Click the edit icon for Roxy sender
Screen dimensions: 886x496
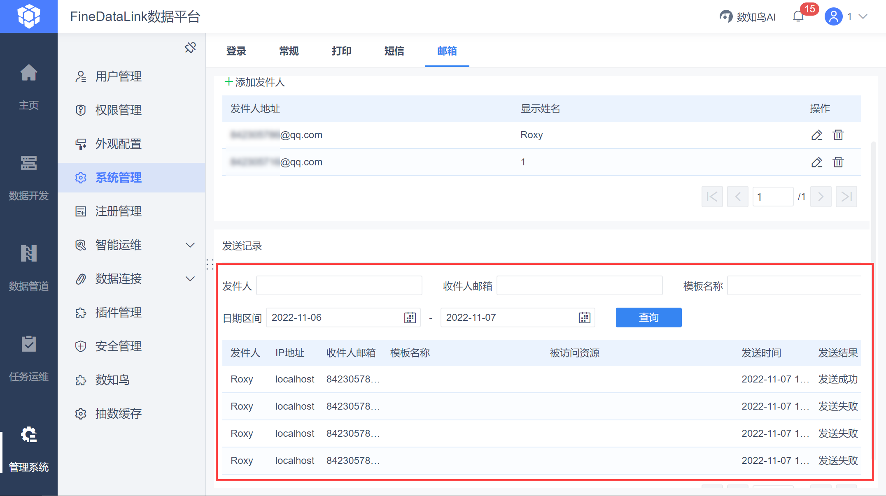(816, 135)
